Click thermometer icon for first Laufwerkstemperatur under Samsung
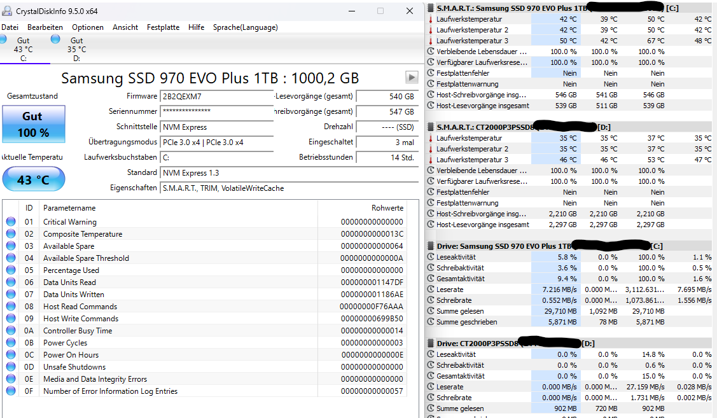This screenshot has width=717, height=418. click(430, 19)
